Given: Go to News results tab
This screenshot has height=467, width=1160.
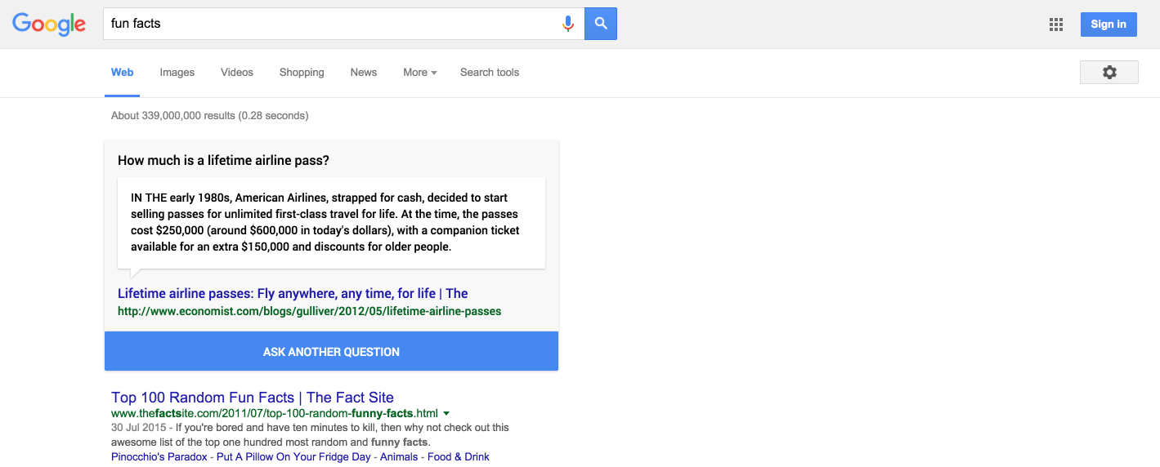Looking at the screenshot, I should click(364, 73).
